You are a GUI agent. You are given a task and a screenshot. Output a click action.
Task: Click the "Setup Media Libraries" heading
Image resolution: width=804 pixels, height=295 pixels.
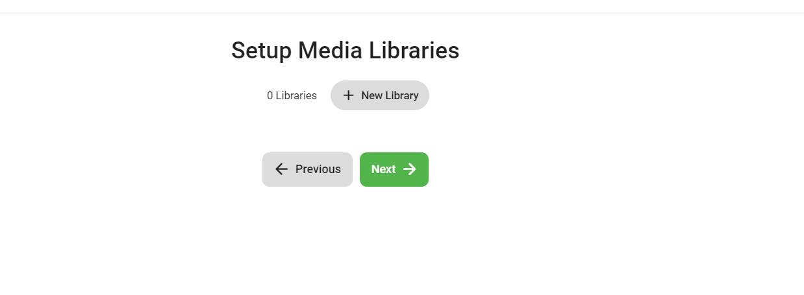[x=345, y=50]
